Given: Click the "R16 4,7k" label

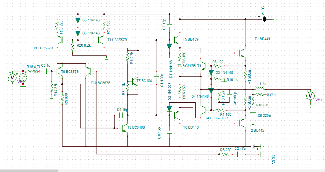Looking at the screenshot, I should click(x=34, y=67).
